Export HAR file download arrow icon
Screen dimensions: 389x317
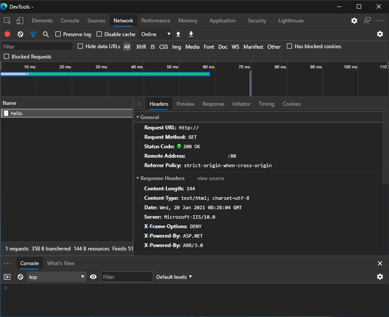click(x=191, y=34)
